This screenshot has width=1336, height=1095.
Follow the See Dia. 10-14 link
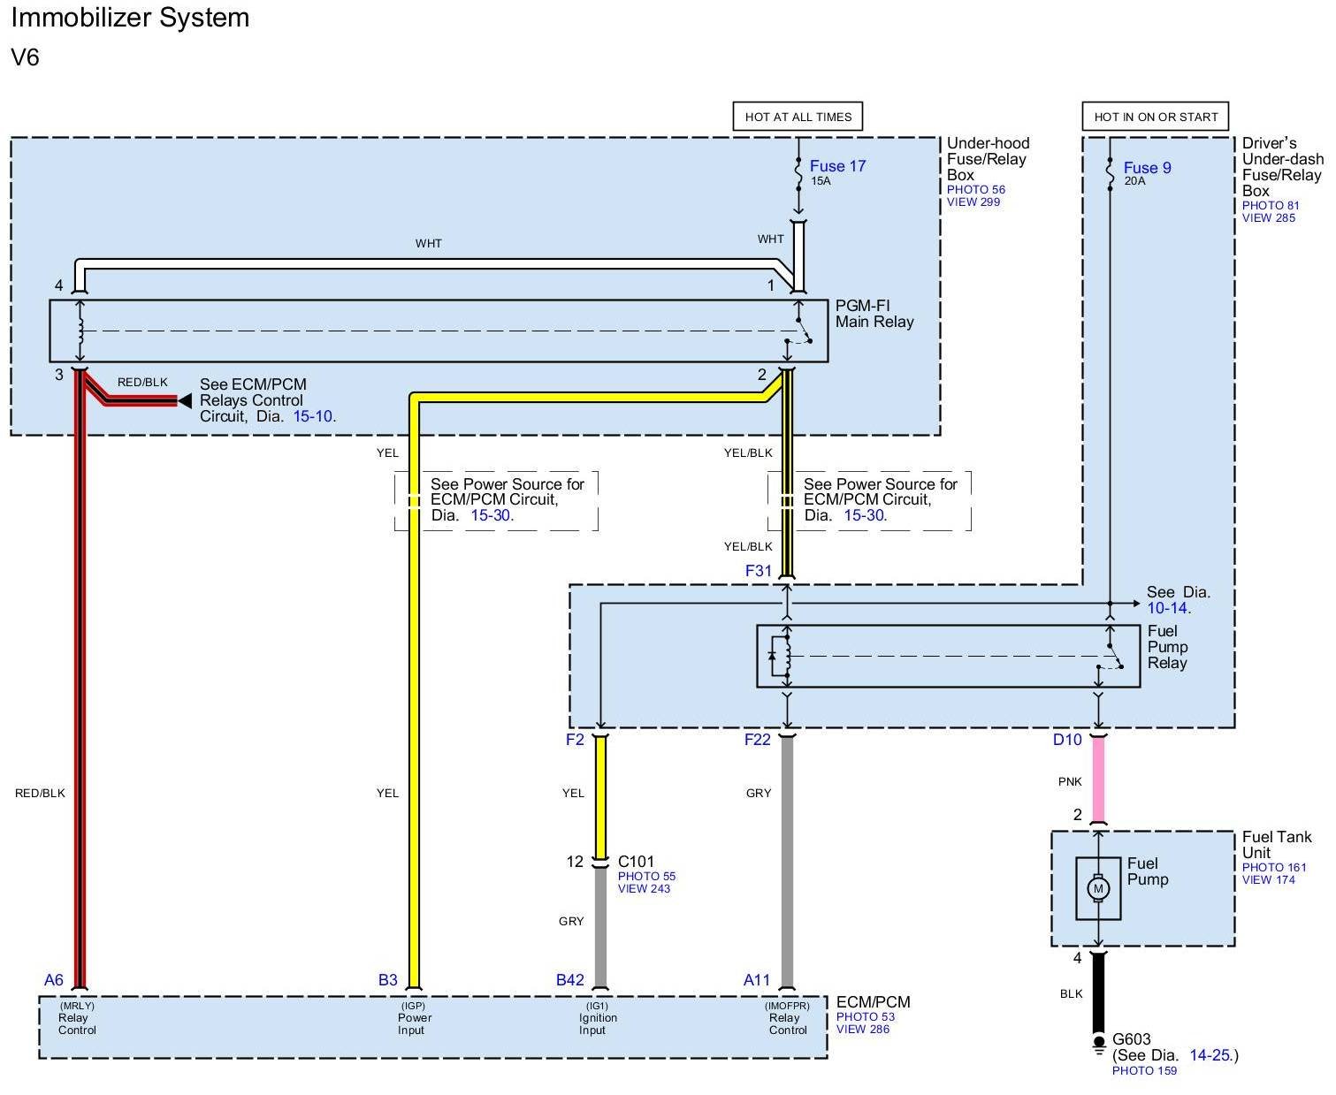click(x=1167, y=608)
